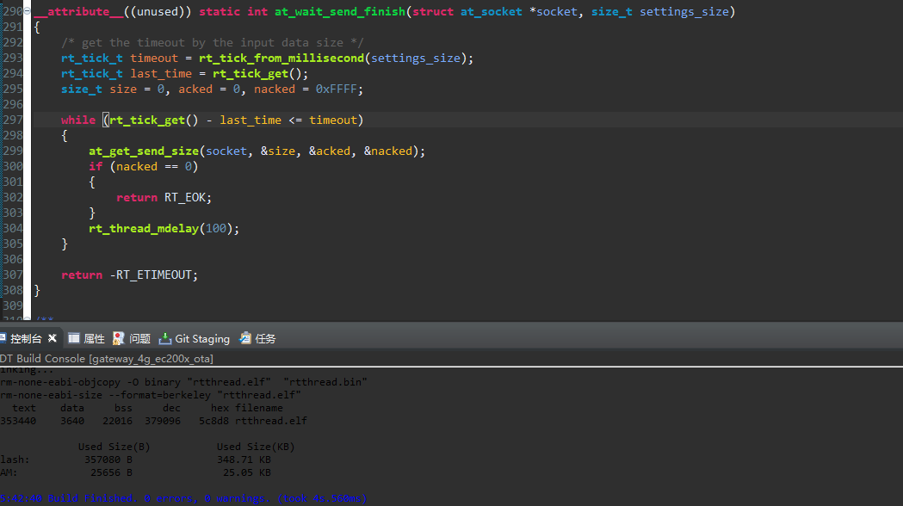Collapse the at_wait_send_finish function fold marker
Screen dimensions: 903x506
(27, 9)
